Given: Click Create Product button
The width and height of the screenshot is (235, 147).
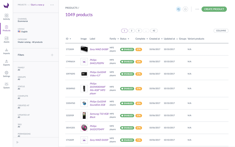Looking at the screenshot, I should (x=214, y=9).
